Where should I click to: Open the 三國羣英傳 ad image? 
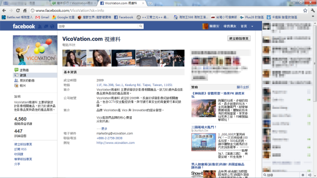204,142
